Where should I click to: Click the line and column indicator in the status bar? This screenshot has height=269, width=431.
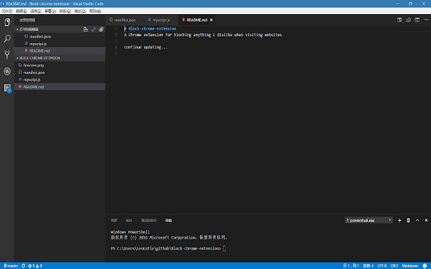[351, 266]
